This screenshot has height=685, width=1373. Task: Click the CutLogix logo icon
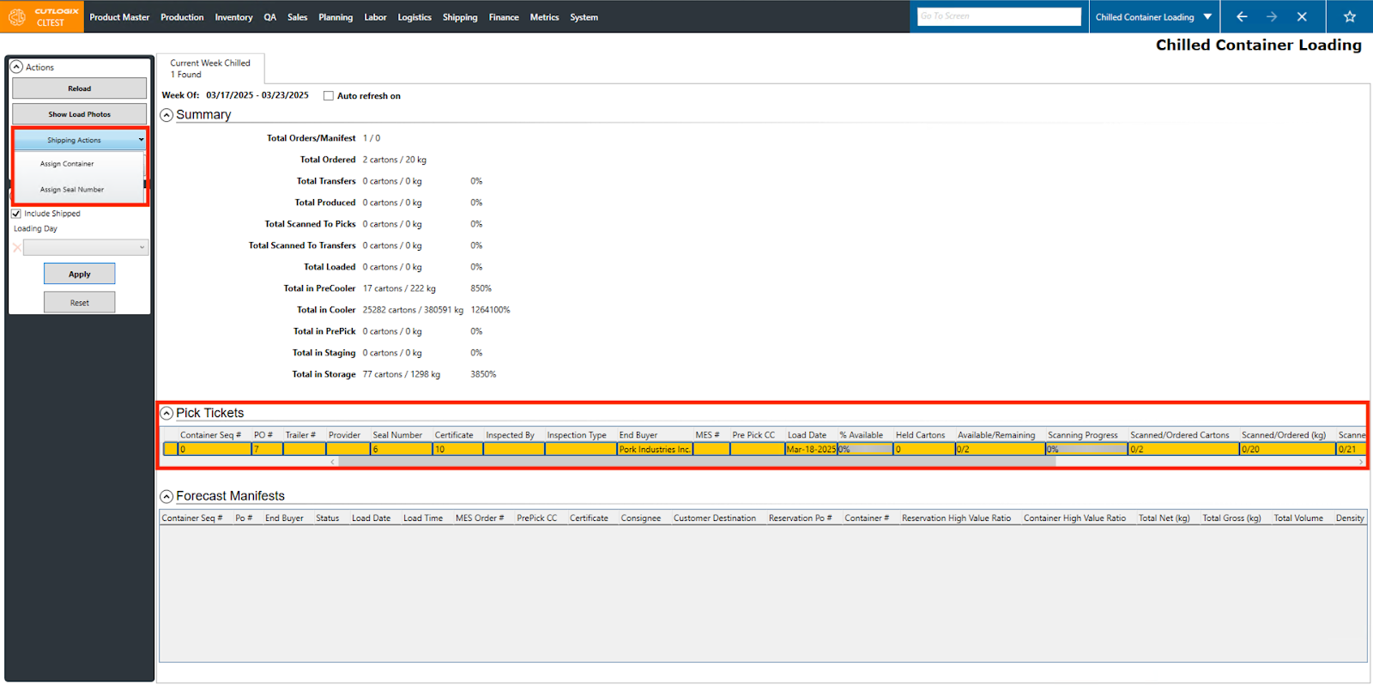(x=17, y=16)
